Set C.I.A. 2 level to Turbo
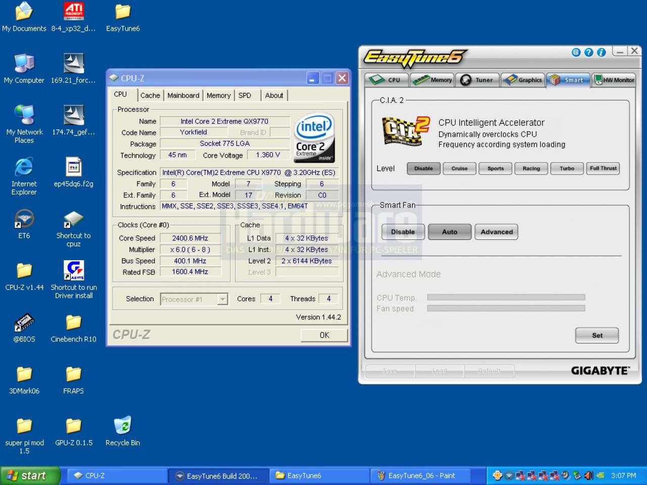The width and height of the screenshot is (647, 485). (x=567, y=168)
